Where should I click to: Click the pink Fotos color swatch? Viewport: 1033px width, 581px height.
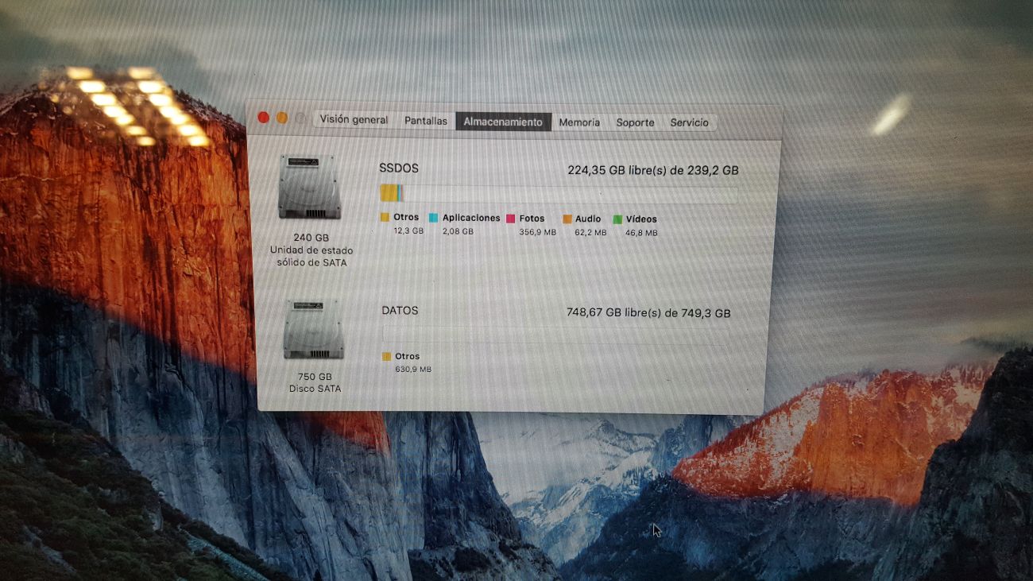pyautogui.click(x=511, y=219)
